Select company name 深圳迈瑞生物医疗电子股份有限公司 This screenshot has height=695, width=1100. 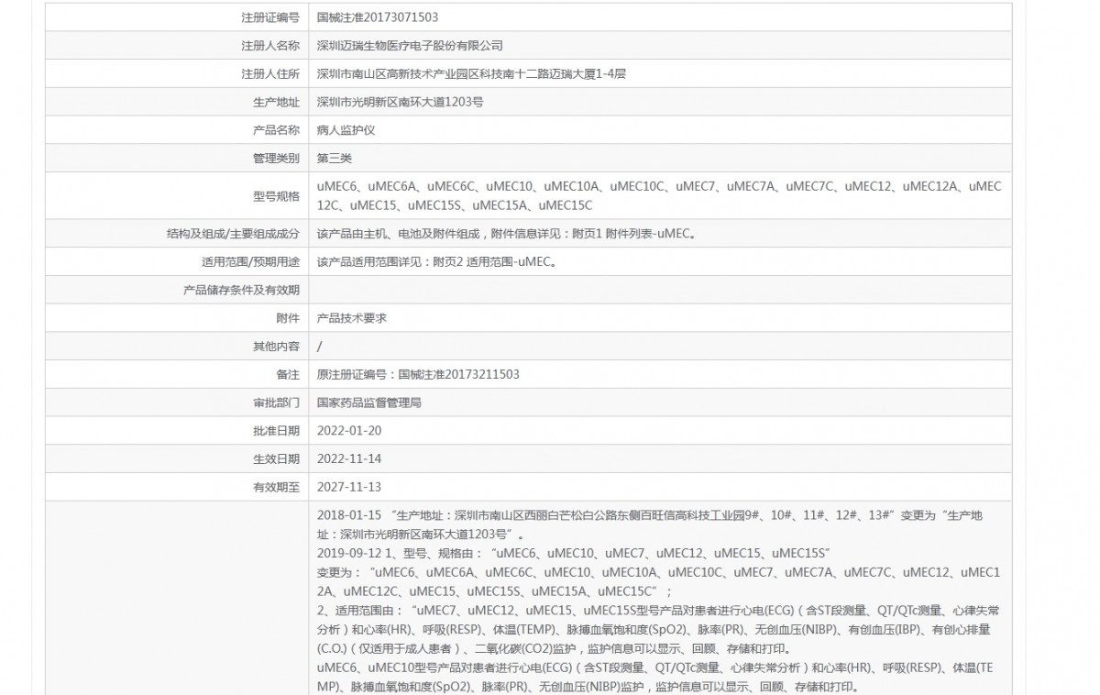coord(410,46)
